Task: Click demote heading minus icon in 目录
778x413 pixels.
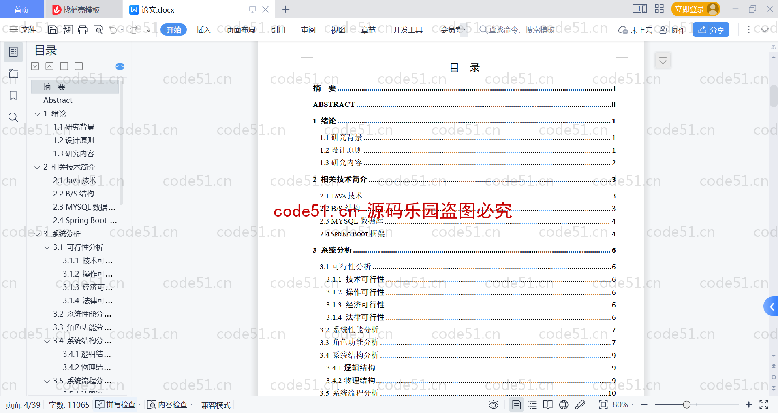Action: 79,66
